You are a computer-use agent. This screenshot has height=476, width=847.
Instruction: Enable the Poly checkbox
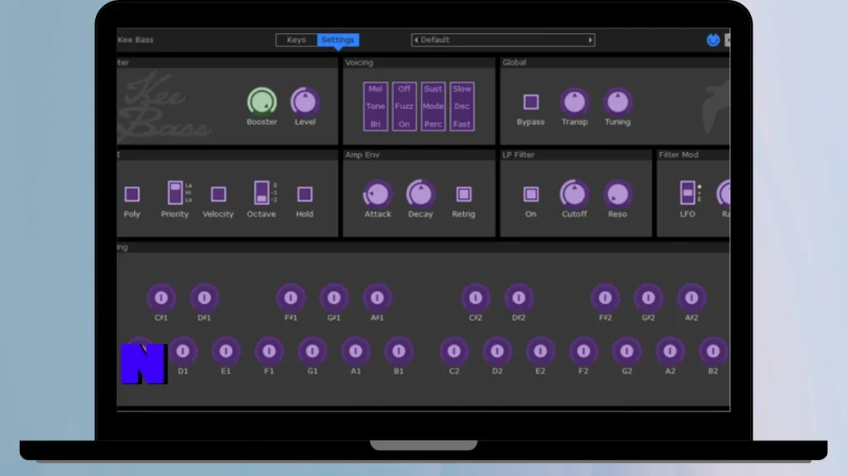pos(132,194)
